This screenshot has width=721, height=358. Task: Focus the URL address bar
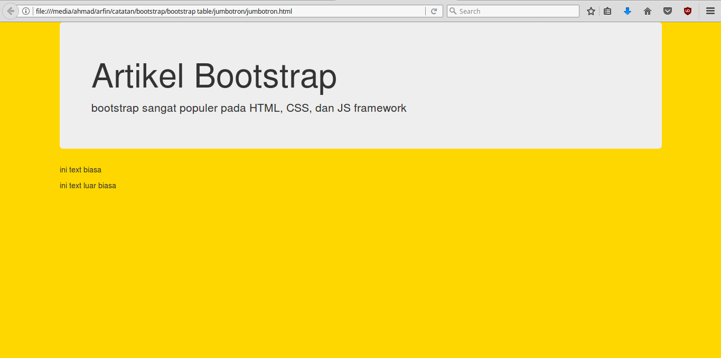click(229, 11)
